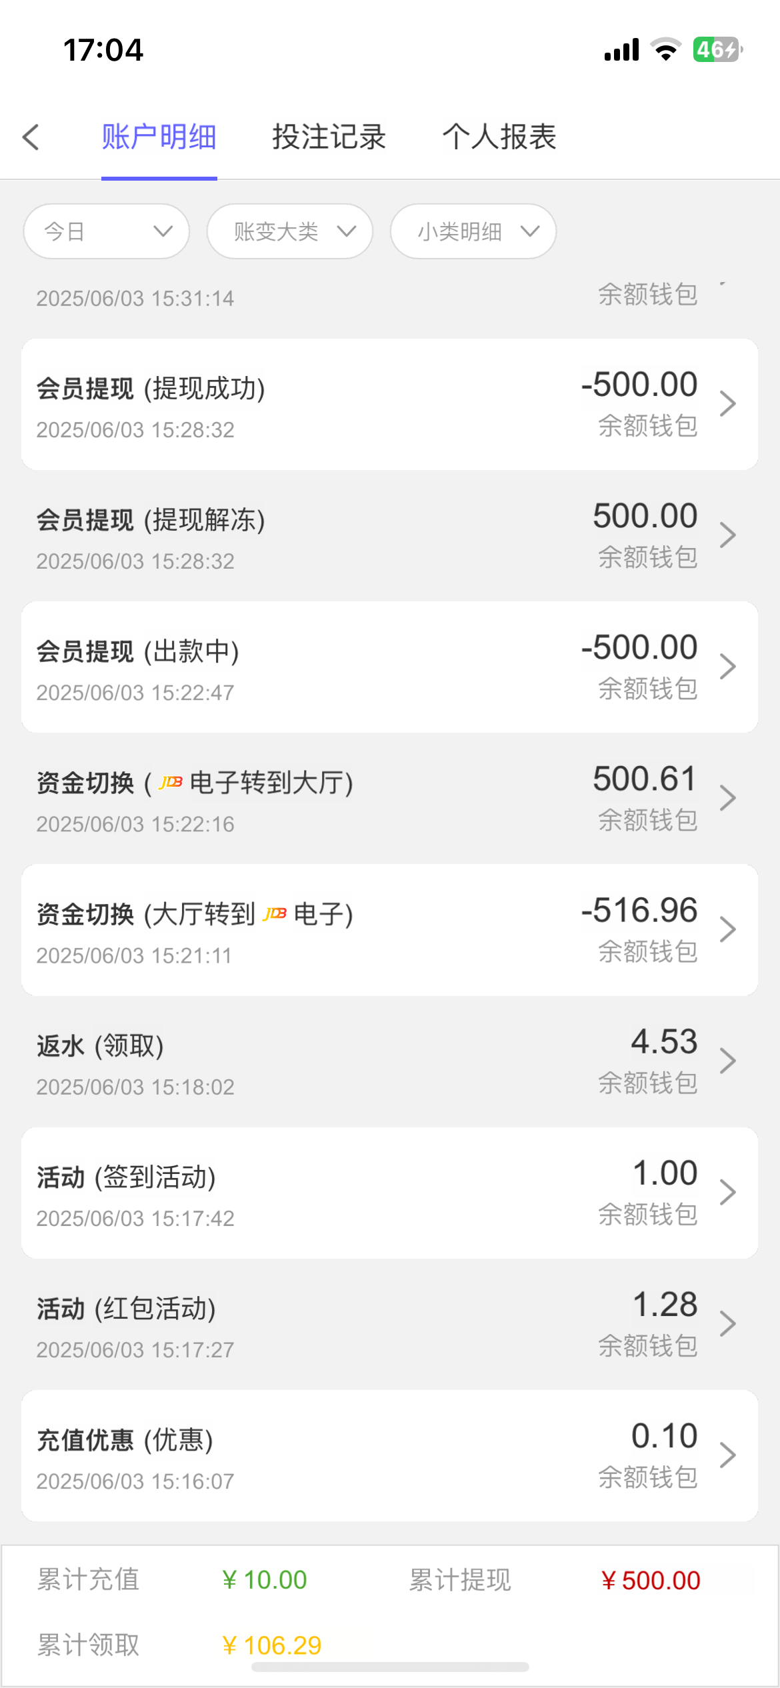This screenshot has height=1688, width=780.
Task: Expand the 账变大类 filter dropdown
Action: tap(290, 231)
